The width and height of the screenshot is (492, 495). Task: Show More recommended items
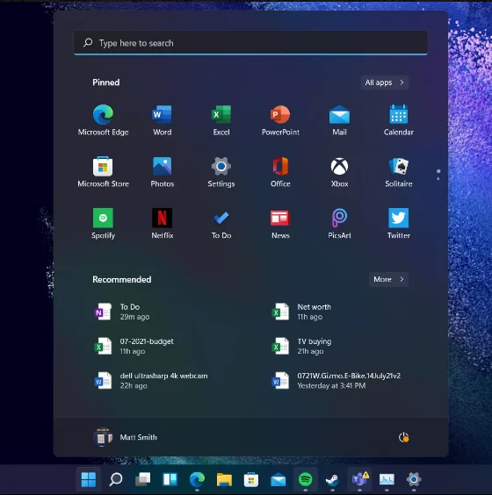click(388, 279)
